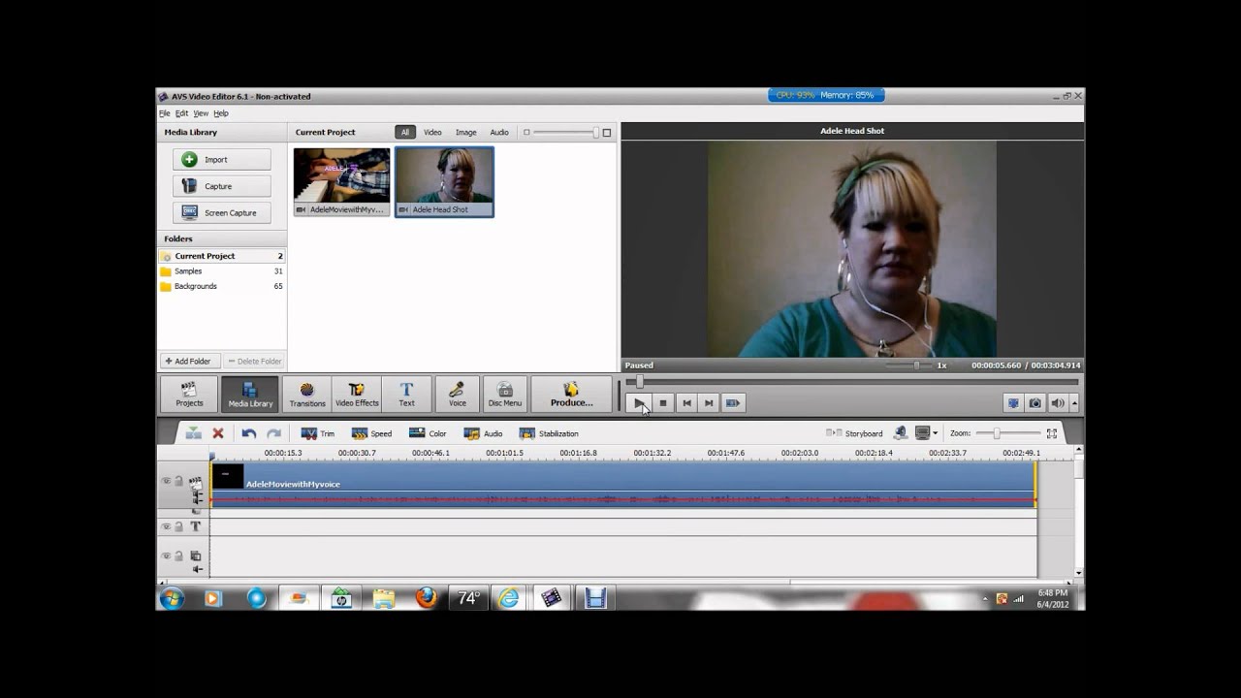Toggle the overlay track eye visibility
1241x698 pixels.
(x=166, y=555)
